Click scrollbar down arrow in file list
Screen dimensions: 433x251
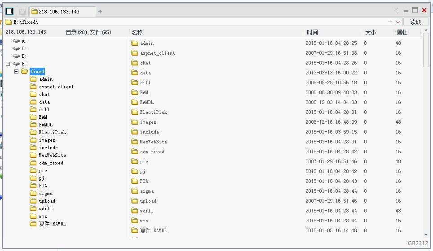pyautogui.click(x=426, y=235)
